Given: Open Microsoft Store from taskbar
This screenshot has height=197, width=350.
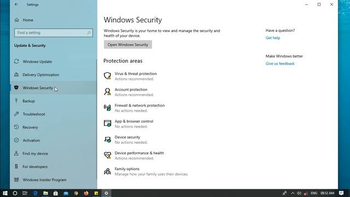Looking at the screenshot, I should [x=56, y=193].
